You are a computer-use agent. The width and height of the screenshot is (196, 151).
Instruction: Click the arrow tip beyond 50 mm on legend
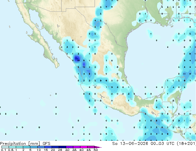click(x=98, y=147)
